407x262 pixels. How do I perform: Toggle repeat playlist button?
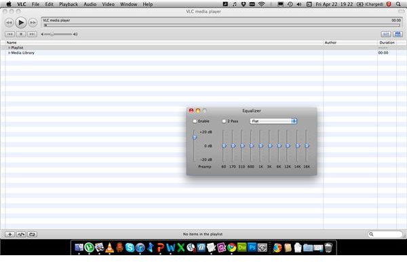click(x=32, y=234)
